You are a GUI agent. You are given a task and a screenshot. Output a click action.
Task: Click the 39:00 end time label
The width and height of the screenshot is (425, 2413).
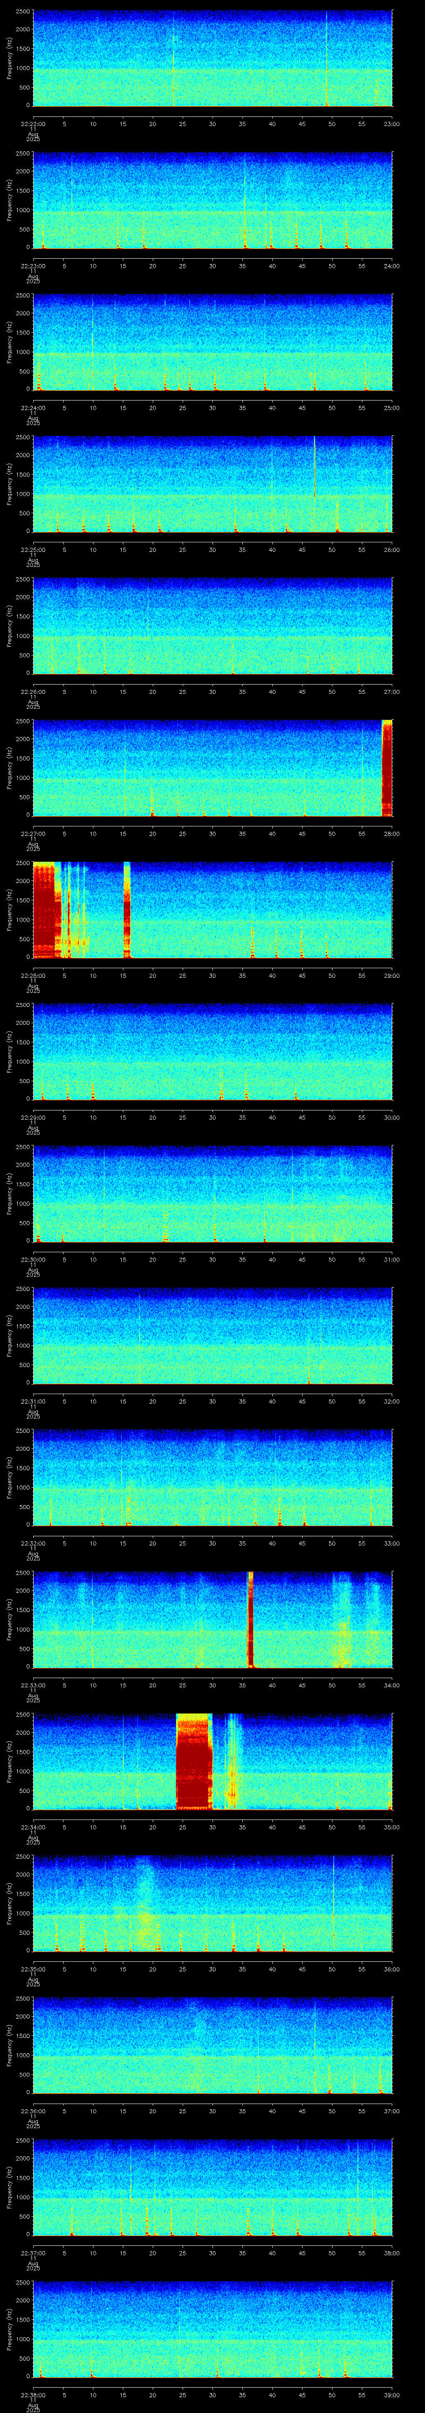(x=391, y=2394)
